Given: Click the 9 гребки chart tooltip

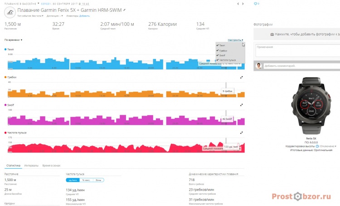Looking at the screenshot, I should pos(228,91).
